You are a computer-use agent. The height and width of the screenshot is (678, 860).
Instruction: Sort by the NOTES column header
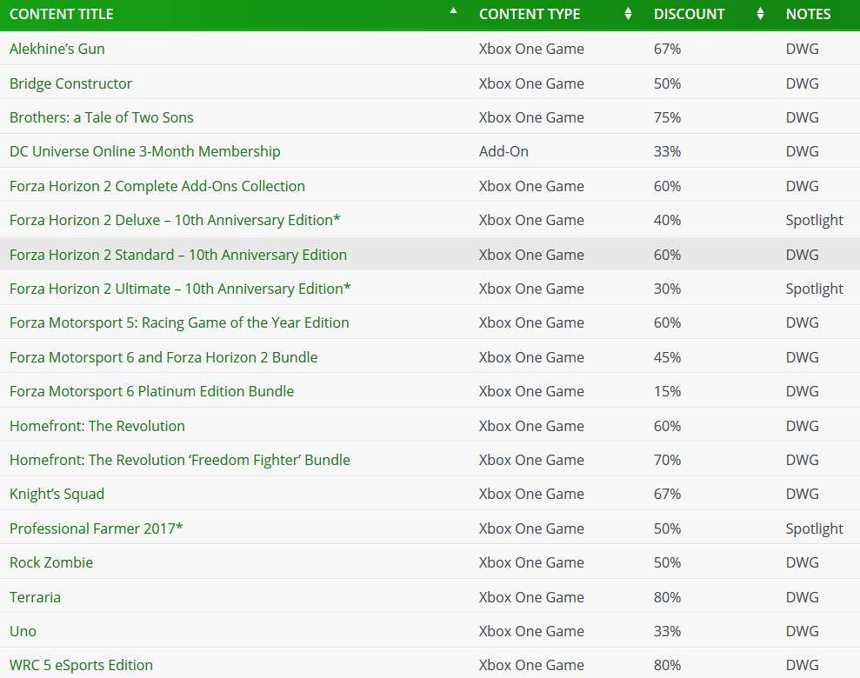click(808, 14)
